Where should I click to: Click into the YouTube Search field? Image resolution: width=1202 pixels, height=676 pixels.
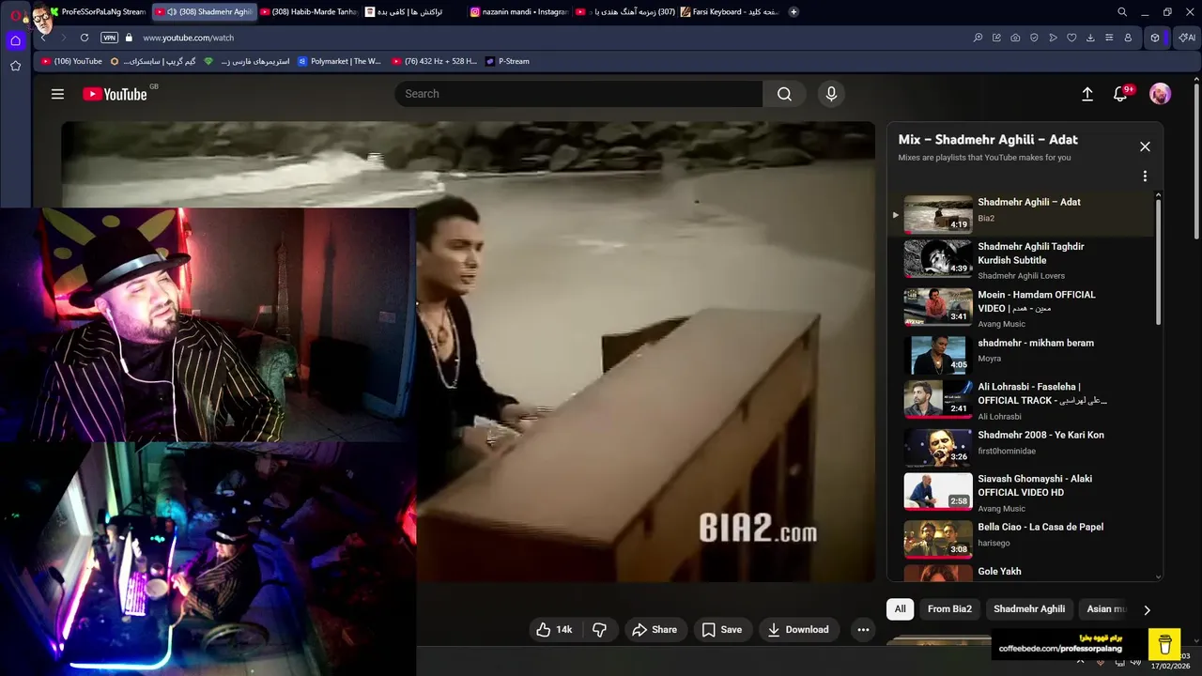(578, 94)
